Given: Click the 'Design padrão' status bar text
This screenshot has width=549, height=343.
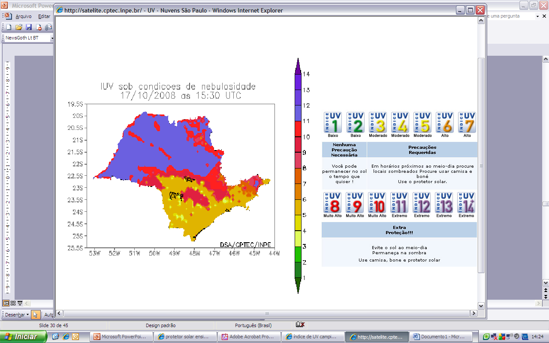Looking at the screenshot, I should (161, 325).
